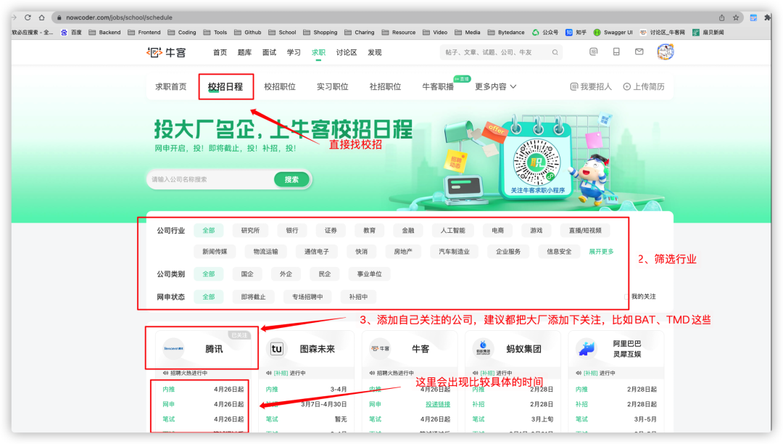Click the 我要招人 link
Viewport: 783px width, 444px height.
pyautogui.click(x=591, y=87)
